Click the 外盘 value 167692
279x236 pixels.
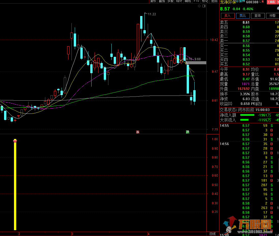point(244,89)
